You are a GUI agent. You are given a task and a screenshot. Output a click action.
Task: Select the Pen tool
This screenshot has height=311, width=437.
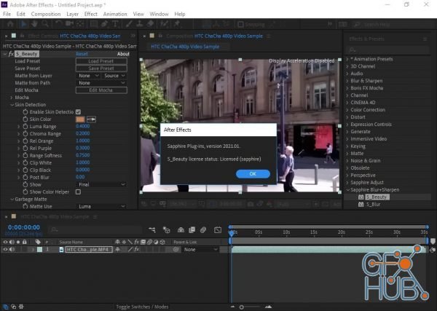tap(104, 24)
